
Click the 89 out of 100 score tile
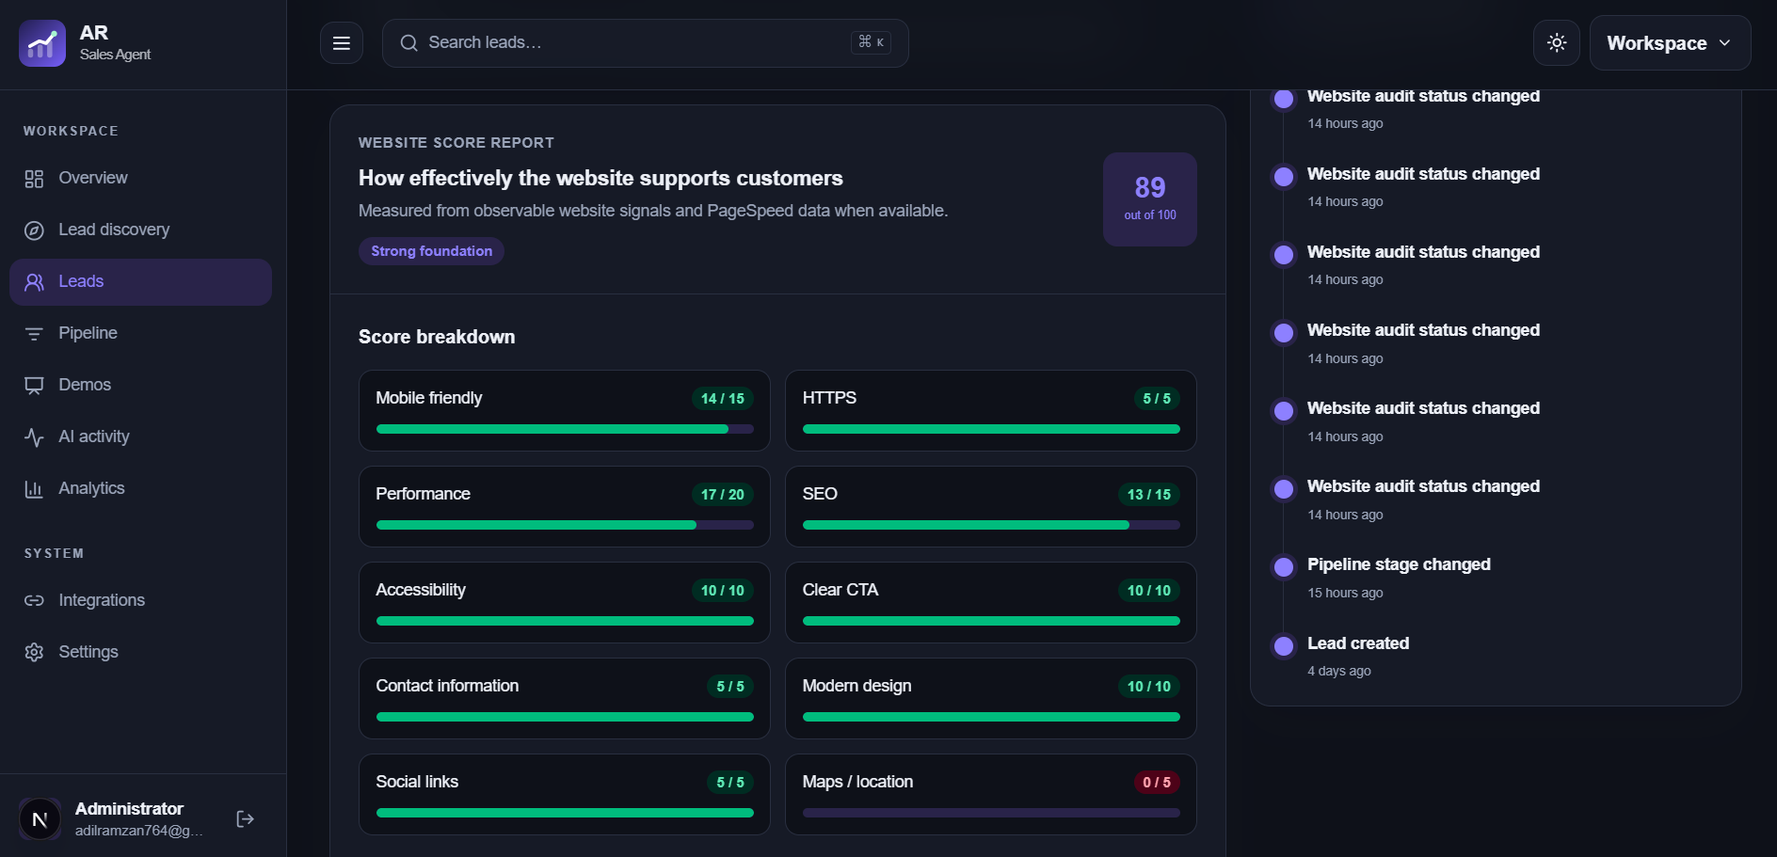tap(1150, 199)
